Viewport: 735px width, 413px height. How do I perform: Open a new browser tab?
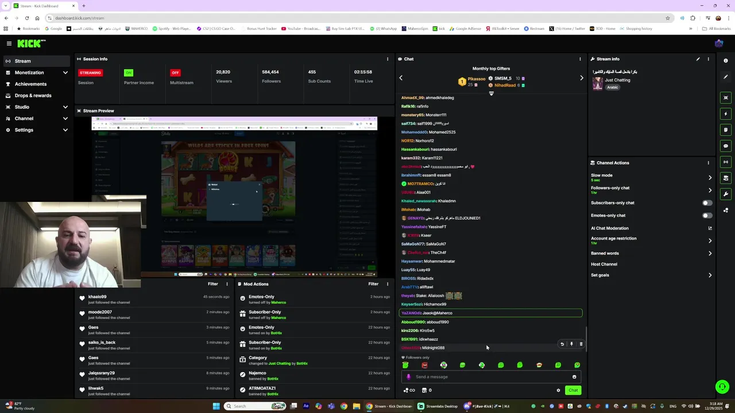pos(84,6)
